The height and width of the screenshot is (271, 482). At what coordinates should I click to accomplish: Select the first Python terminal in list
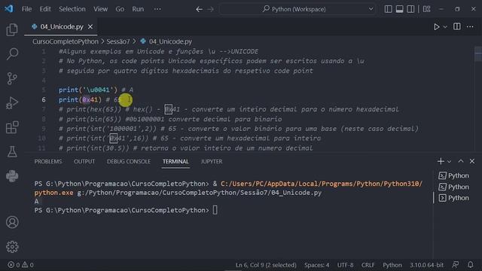point(453,175)
